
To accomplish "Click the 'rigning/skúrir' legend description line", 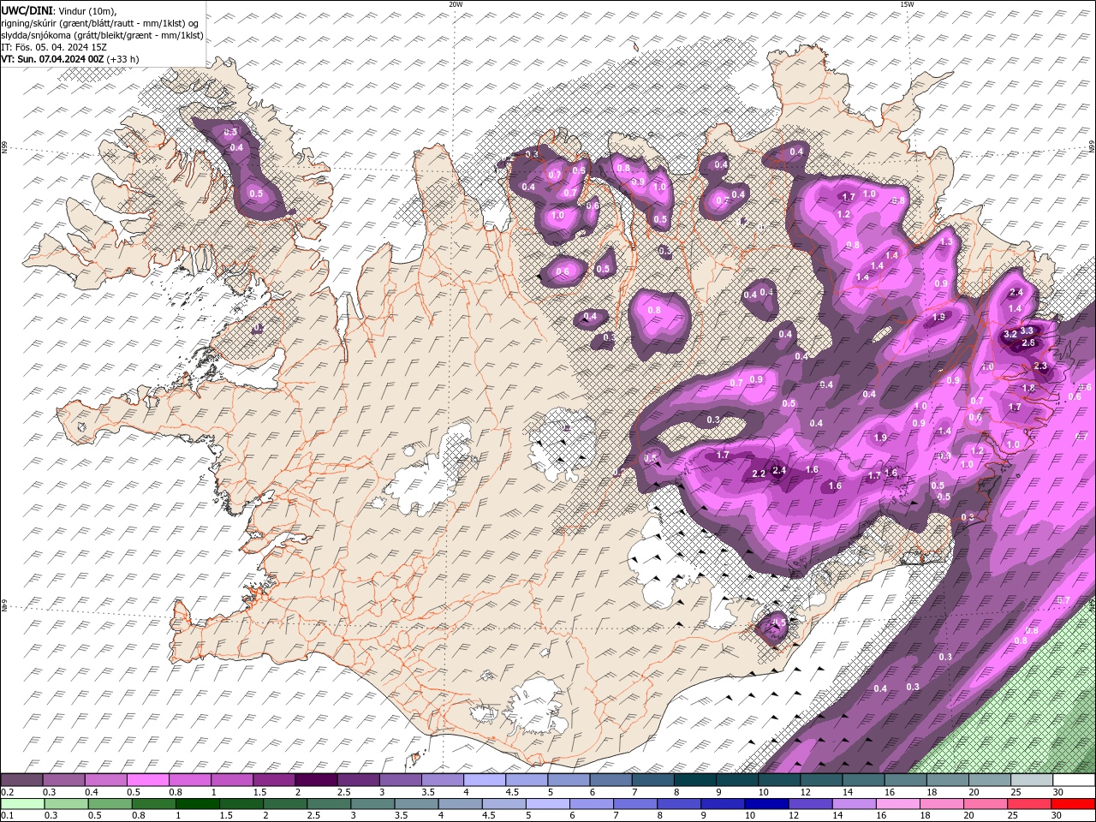I will [x=101, y=23].
